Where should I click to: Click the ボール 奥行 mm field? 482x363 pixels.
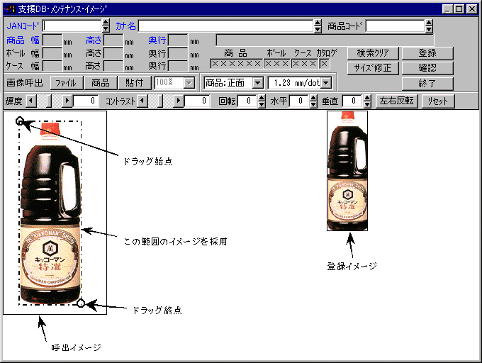[179, 53]
